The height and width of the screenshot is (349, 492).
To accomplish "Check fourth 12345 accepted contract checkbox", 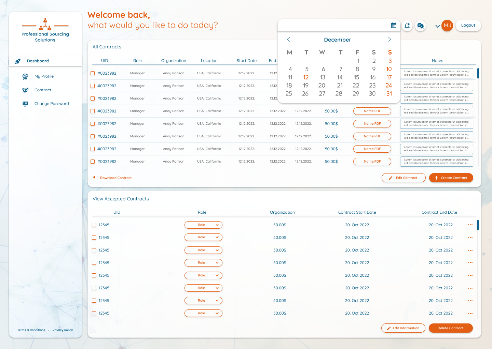I will (x=94, y=263).
